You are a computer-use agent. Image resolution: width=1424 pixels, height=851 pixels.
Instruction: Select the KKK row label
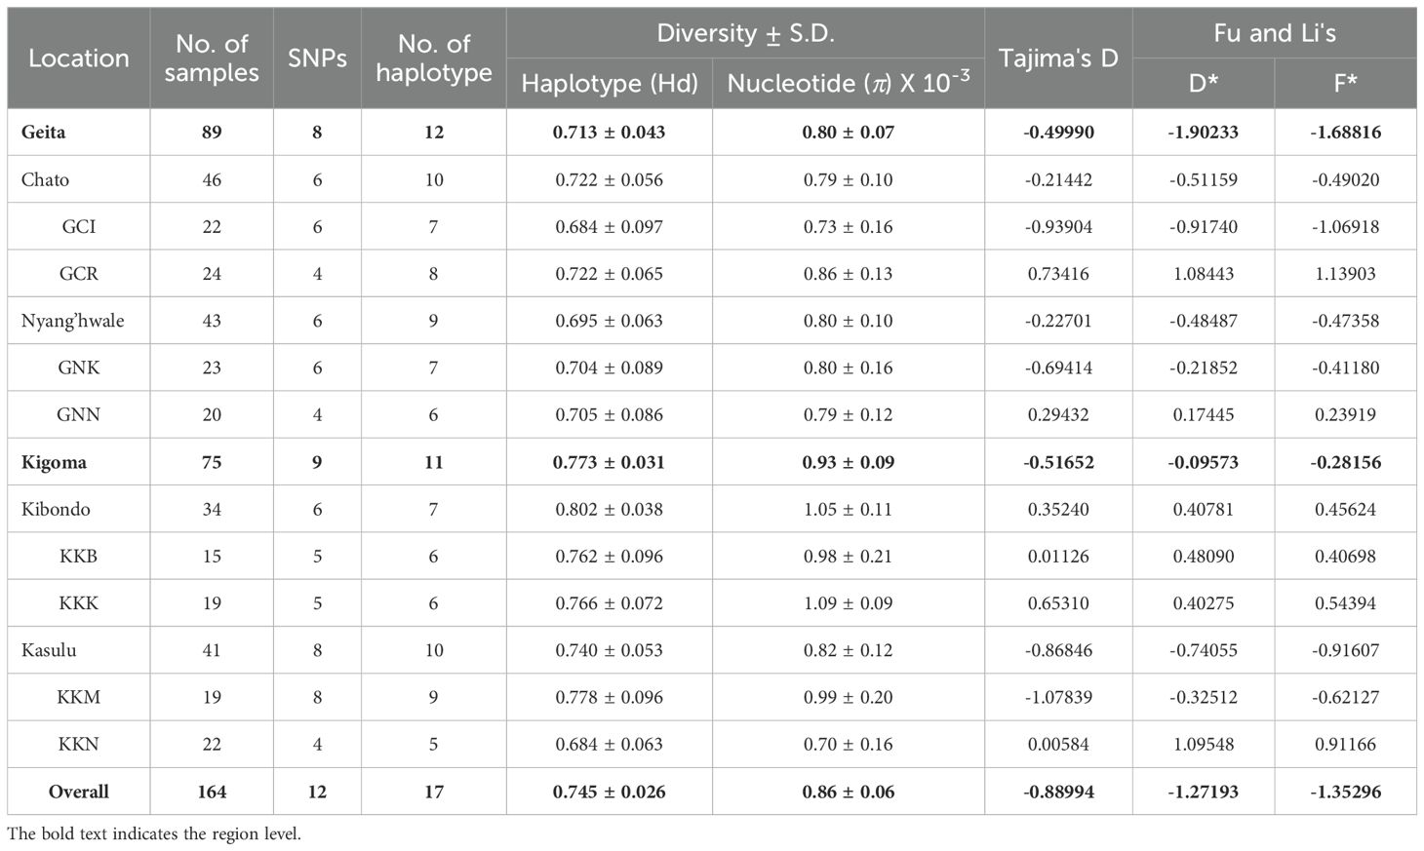(79, 603)
